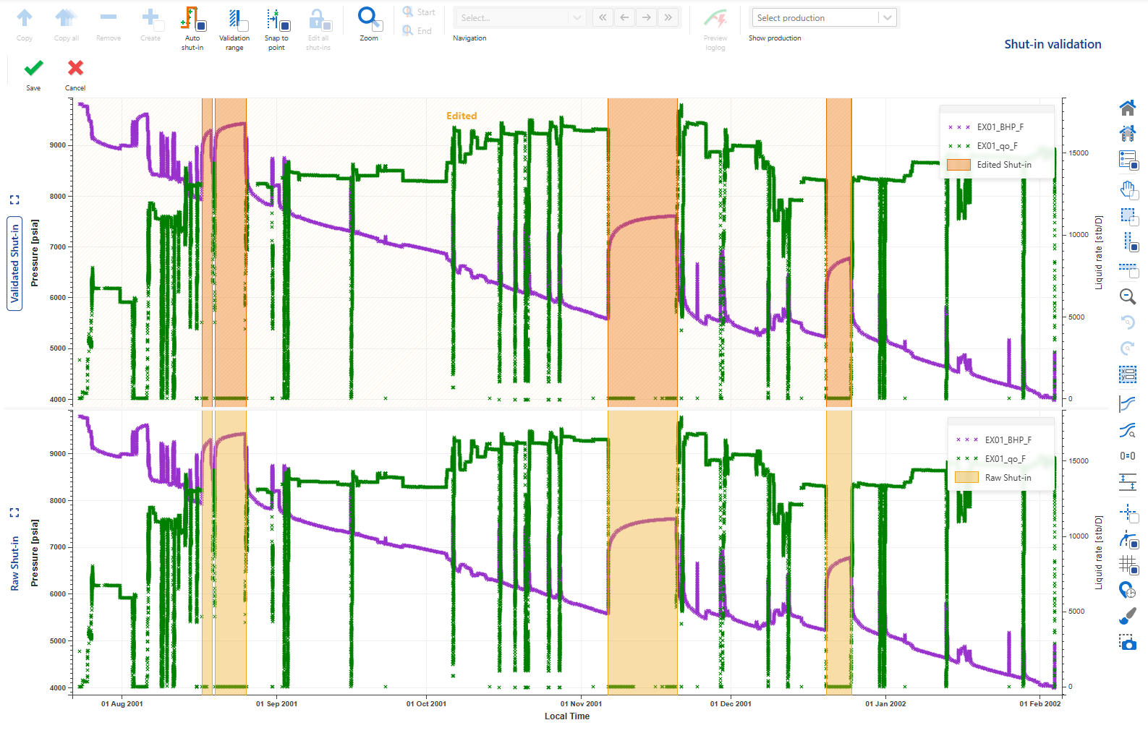Open the paintbrush plot style tool
1148x733 pixels.
point(1127,616)
